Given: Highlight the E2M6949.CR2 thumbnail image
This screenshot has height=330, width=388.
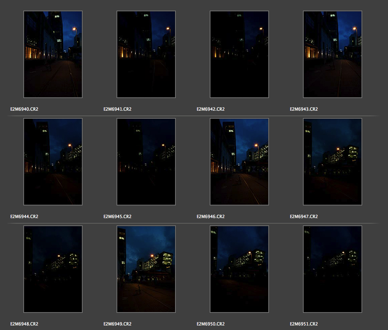Looking at the screenshot, I should (x=146, y=269).
